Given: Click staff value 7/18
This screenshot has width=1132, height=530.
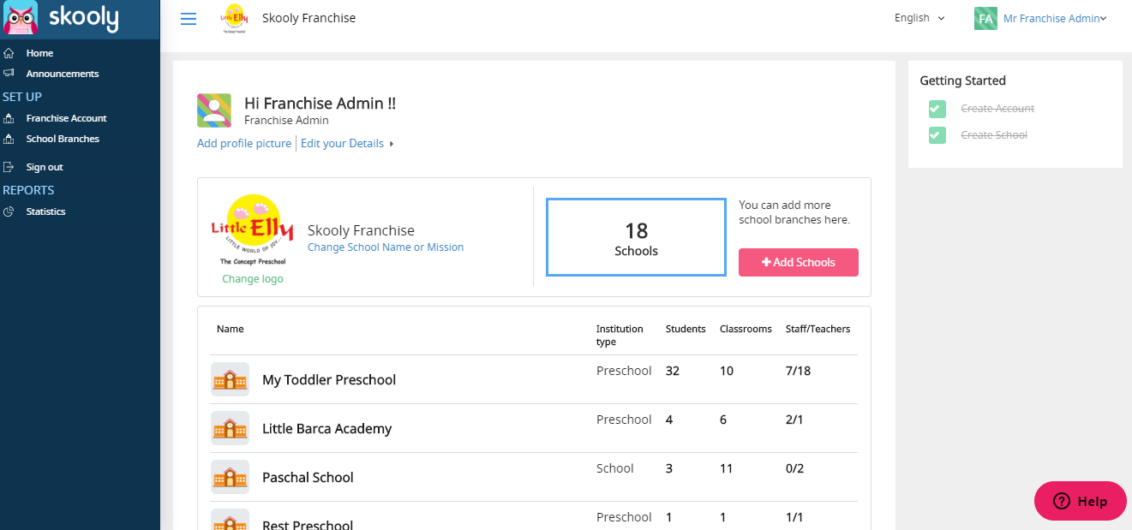Looking at the screenshot, I should (799, 371).
